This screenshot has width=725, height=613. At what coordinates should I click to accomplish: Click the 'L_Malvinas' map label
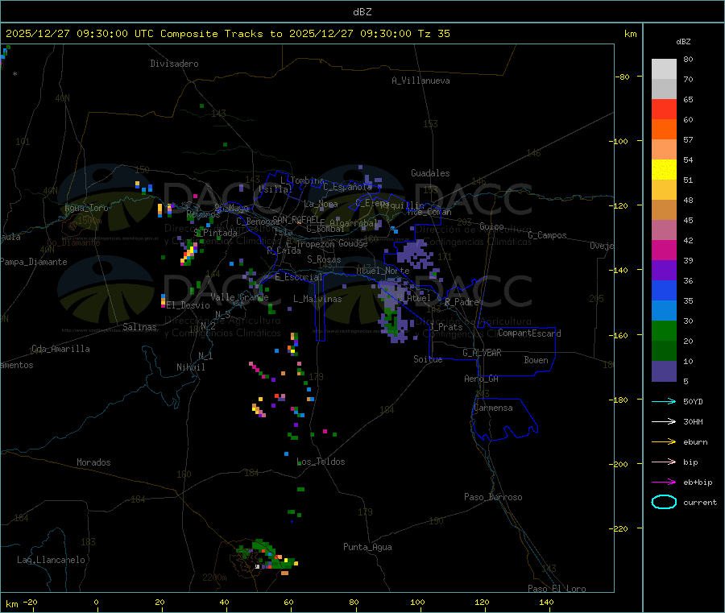(x=317, y=299)
